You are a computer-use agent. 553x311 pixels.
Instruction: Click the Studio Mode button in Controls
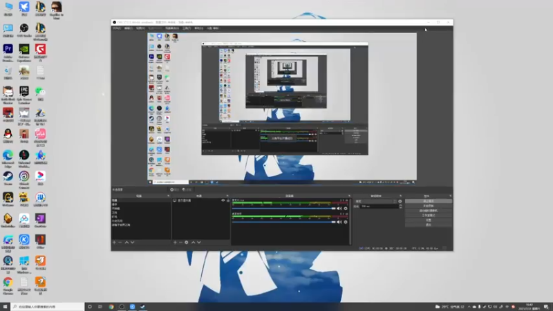click(429, 215)
